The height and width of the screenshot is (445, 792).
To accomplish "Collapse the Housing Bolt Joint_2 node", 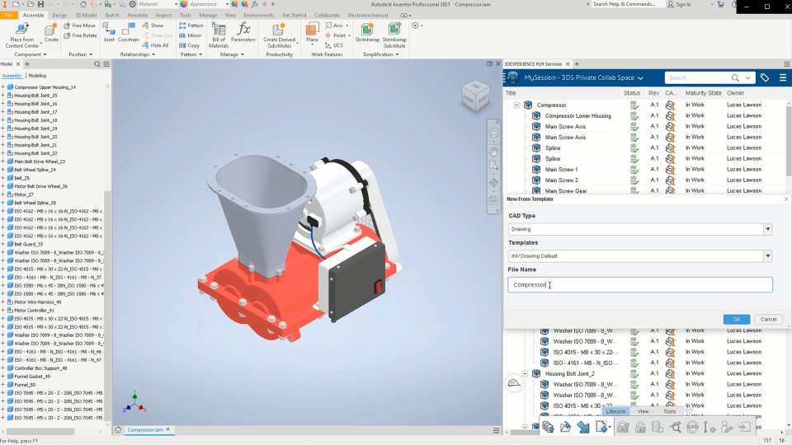I will pyautogui.click(x=525, y=374).
